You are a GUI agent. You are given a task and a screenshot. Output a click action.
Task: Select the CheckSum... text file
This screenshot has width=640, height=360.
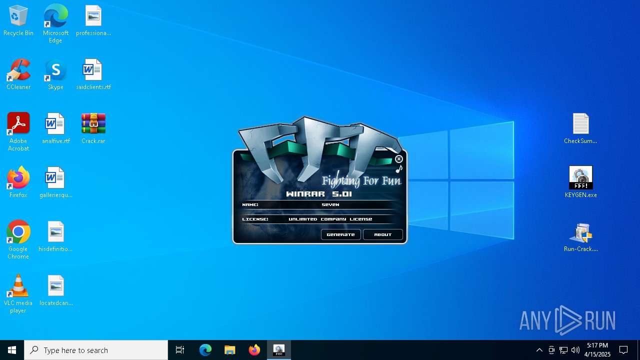(580, 128)
